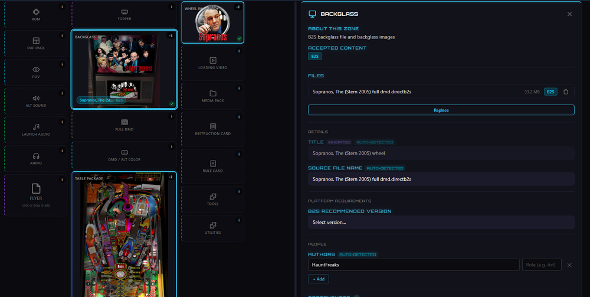
Task: Click the Inherited tag beside Title
Action: [x=339, y=142]
